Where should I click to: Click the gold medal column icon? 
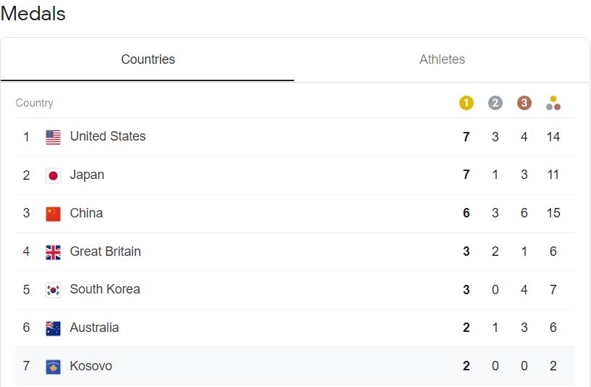466,103
